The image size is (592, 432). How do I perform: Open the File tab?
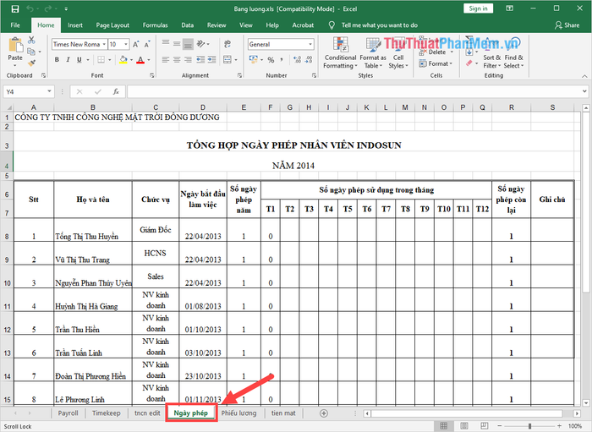click(15, 25)
